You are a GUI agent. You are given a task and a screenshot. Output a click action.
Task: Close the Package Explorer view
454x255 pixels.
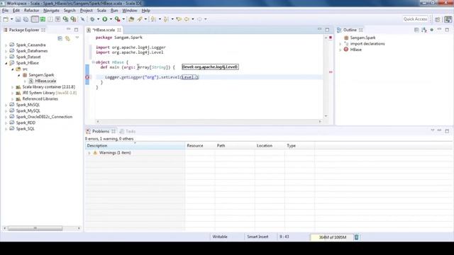click(43, 30)
